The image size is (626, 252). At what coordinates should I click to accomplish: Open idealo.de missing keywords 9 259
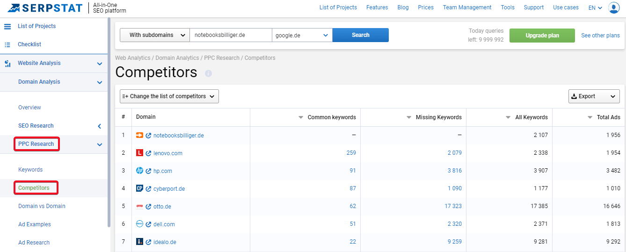454,242
